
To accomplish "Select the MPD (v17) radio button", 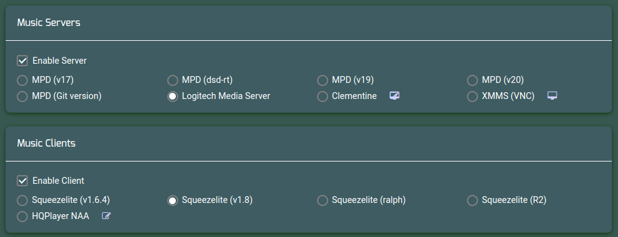I will pos(22,80).
